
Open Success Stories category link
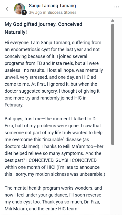click(62, 13)
